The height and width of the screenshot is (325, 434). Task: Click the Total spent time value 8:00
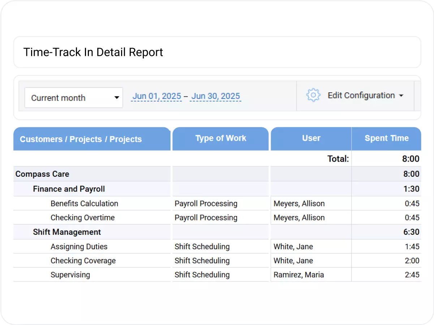coord(414,158)
